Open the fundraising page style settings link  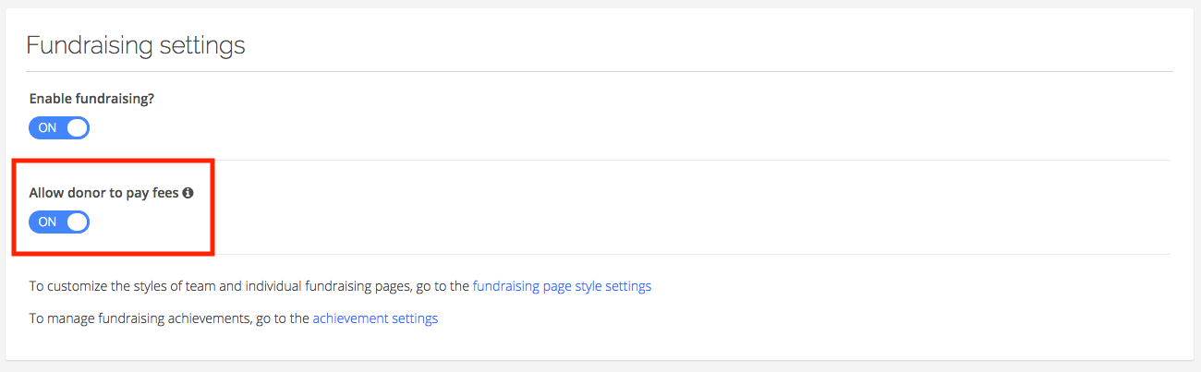(562, 286)
